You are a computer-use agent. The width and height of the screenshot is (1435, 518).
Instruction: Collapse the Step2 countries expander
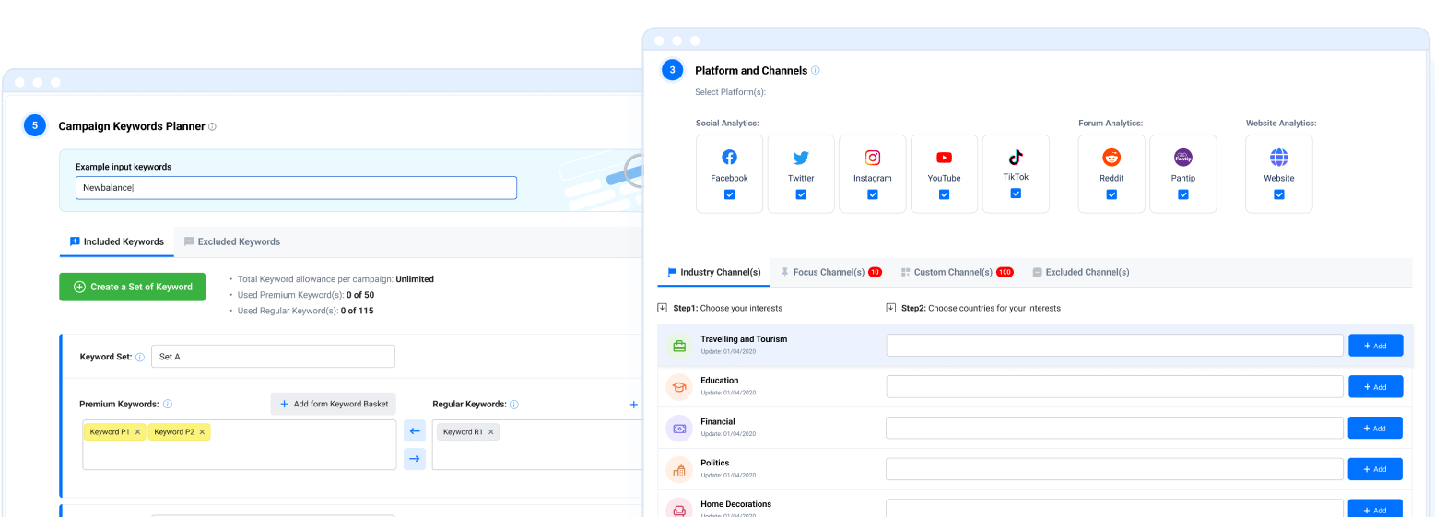point(890,308)
